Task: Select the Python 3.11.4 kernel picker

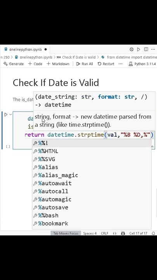Action: click(142, 64)
